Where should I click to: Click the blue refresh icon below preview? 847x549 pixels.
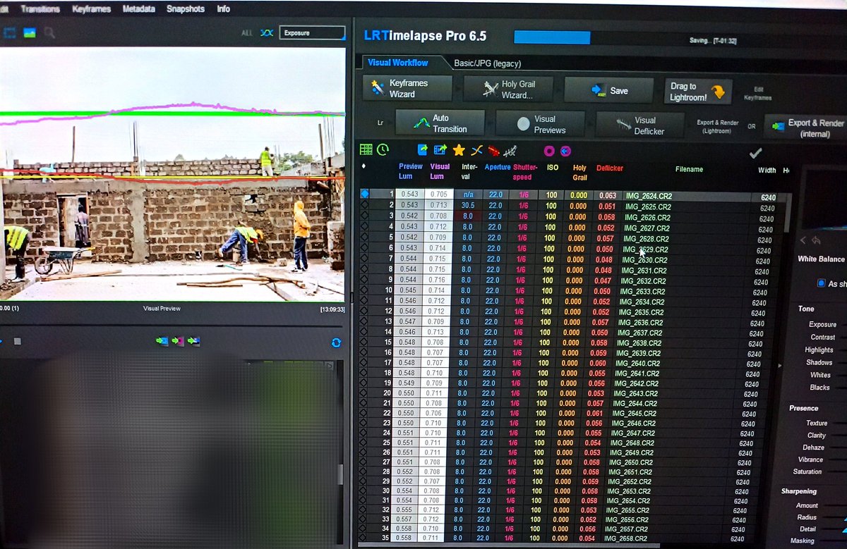[336, 343]
